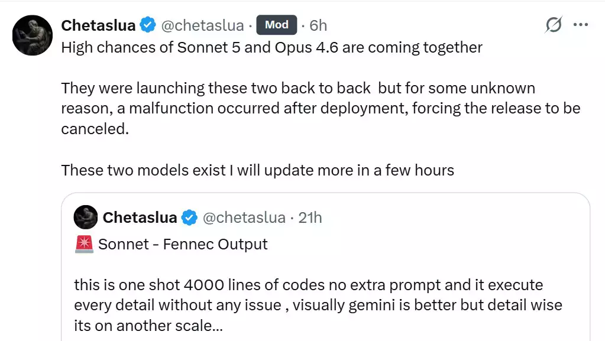The image size is (605, 341).
Task: Click the blue verified badge beside the top Chetaslua name
Action: (148, 25)
